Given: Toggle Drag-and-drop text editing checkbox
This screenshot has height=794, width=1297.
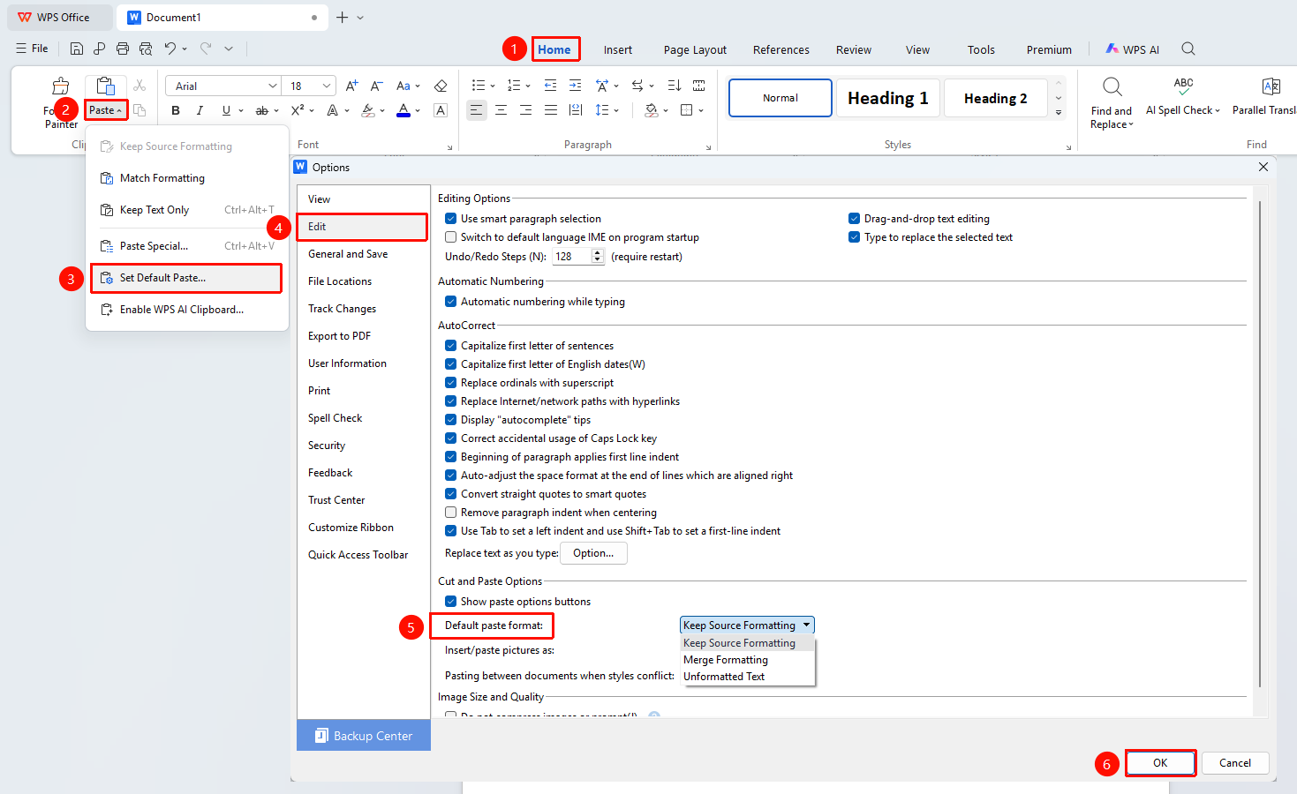Looking at the screenshot, I should (855, 219).
